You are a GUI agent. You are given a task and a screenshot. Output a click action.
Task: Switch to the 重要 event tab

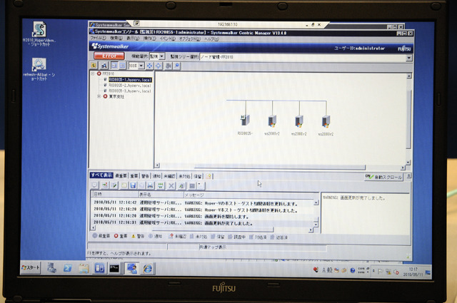point(134,176)
